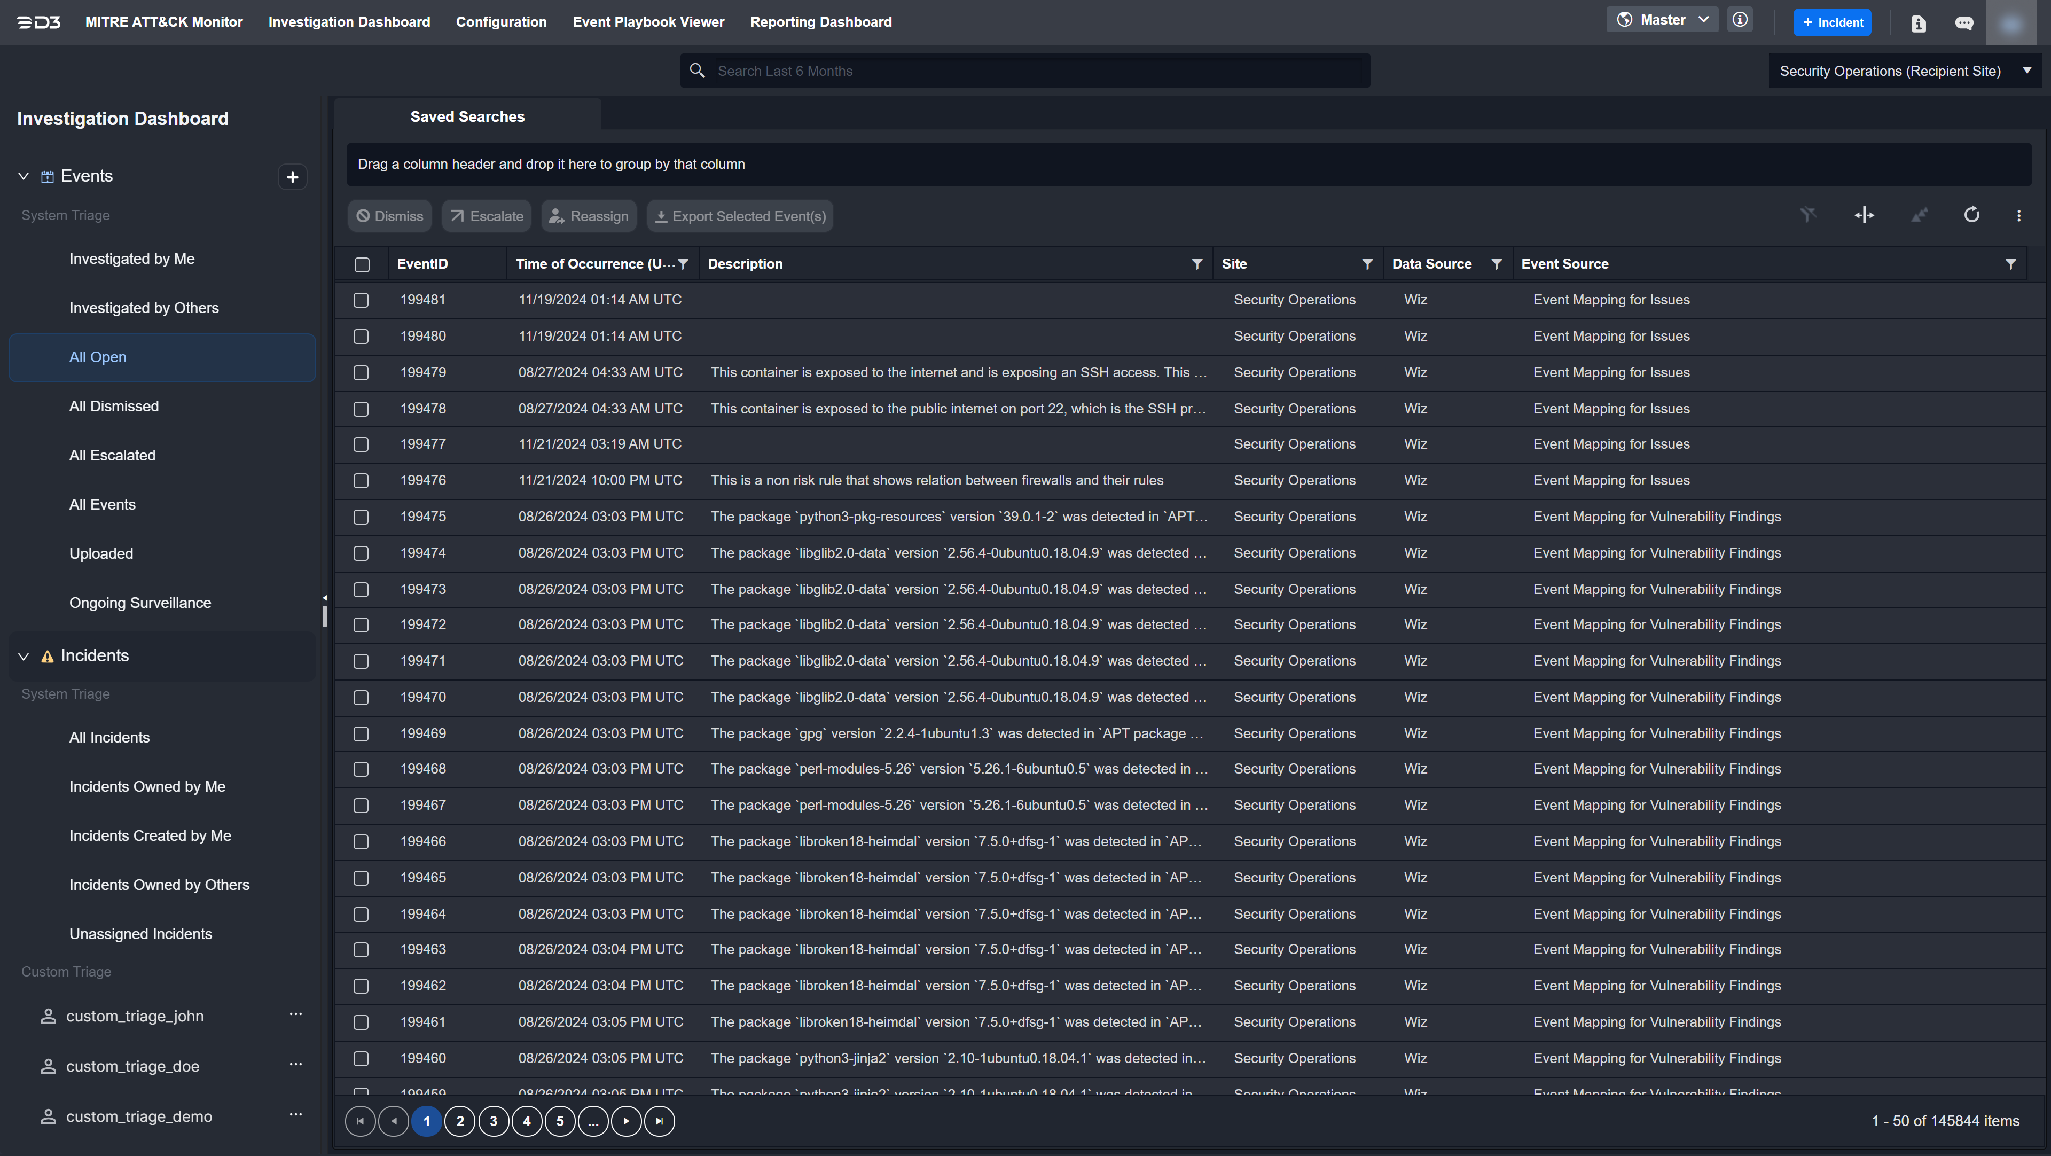Add new Events triage with plus icon
The height and width of the screenshot is (1156, 2051).
tap(292, 177)
